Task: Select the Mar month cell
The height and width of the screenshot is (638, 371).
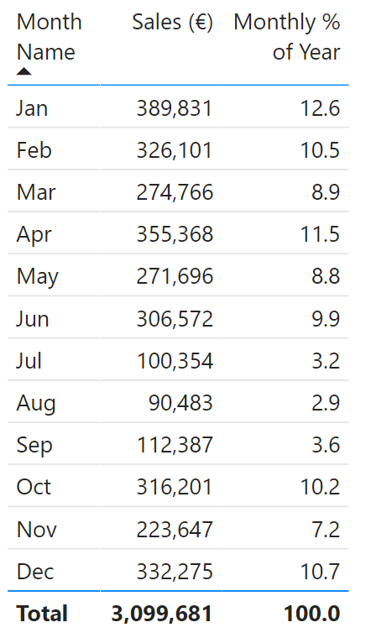Action: (x=36, y=192)
